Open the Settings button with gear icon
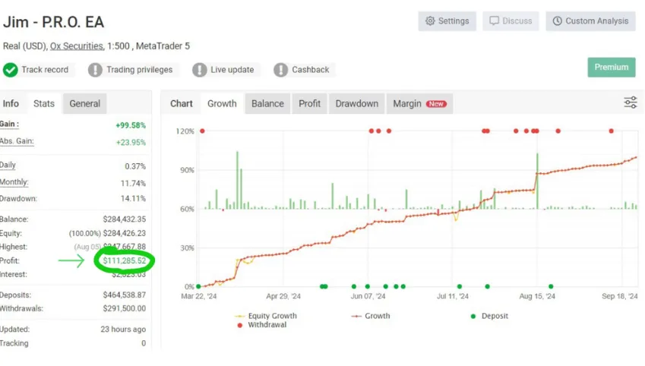This screenshot has width=645, height=366. [447, 21]
